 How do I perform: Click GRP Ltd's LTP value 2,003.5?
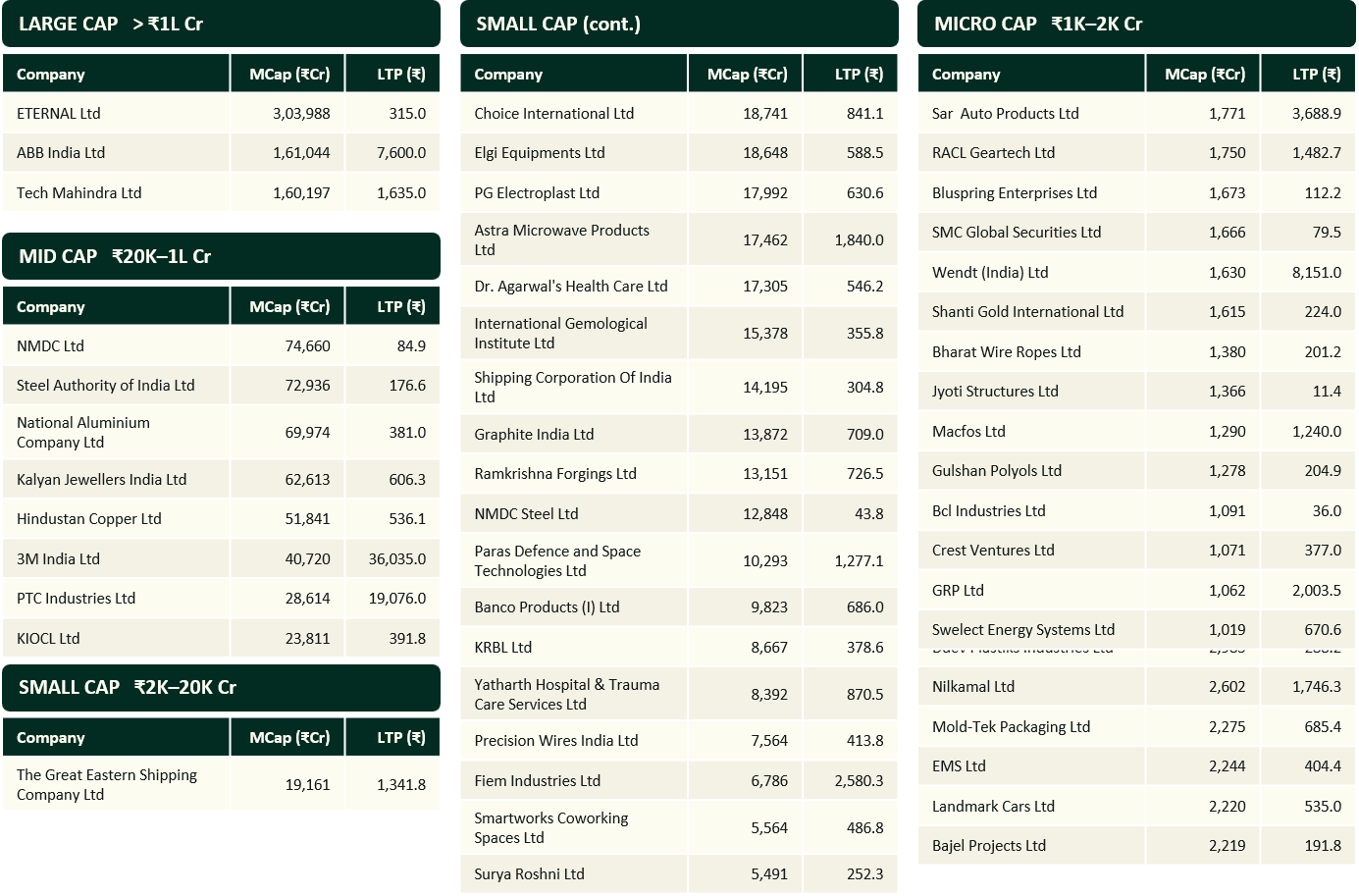[1317, 591]
